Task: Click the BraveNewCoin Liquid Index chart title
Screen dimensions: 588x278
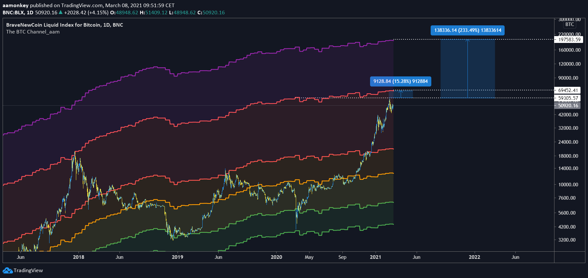Action: pyautogui.click(x=65, y=25)
